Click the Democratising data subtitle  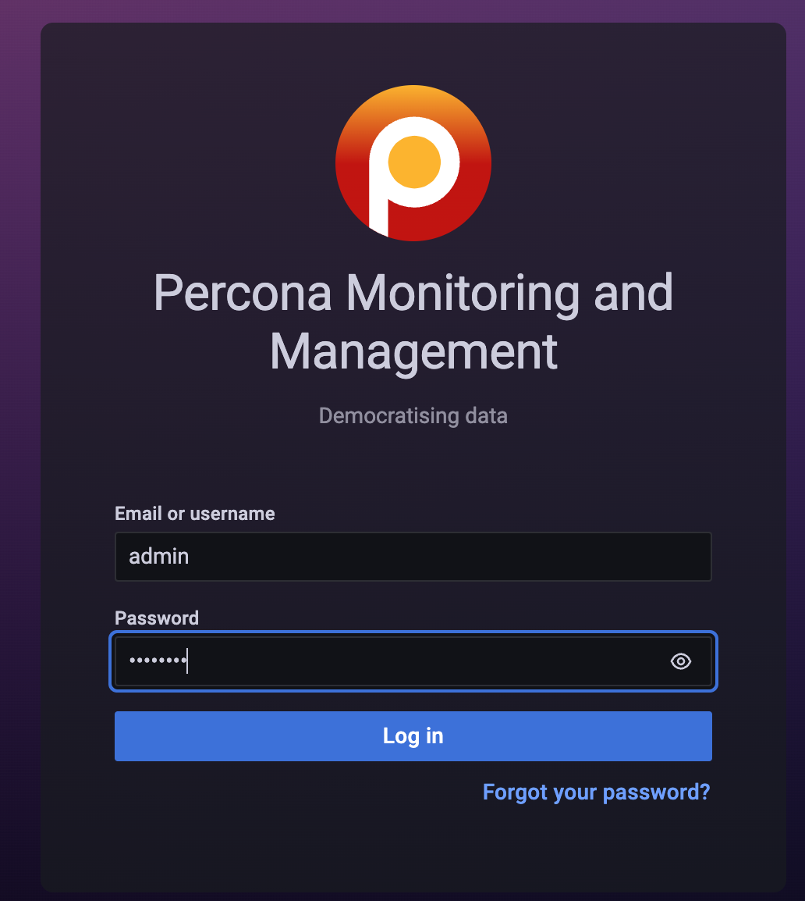click(x=413, y=416)
